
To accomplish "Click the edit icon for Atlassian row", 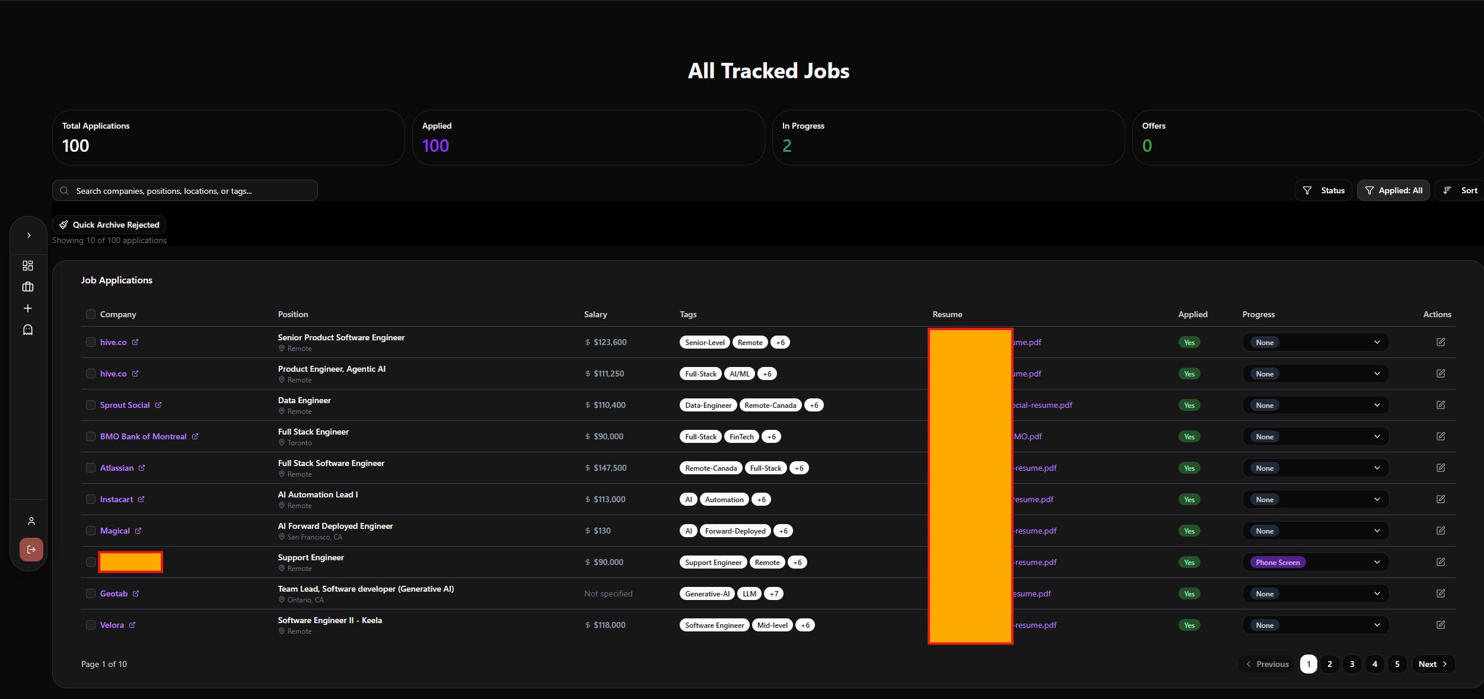I will (x=1440, y=468).
